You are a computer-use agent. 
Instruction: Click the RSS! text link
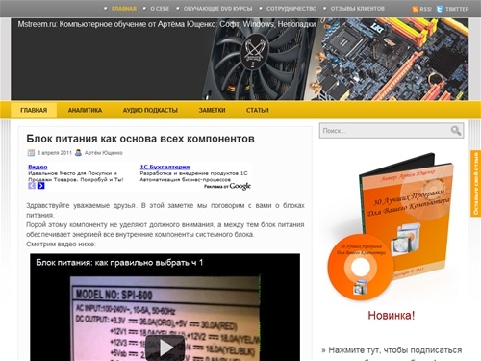pos(425,9)
